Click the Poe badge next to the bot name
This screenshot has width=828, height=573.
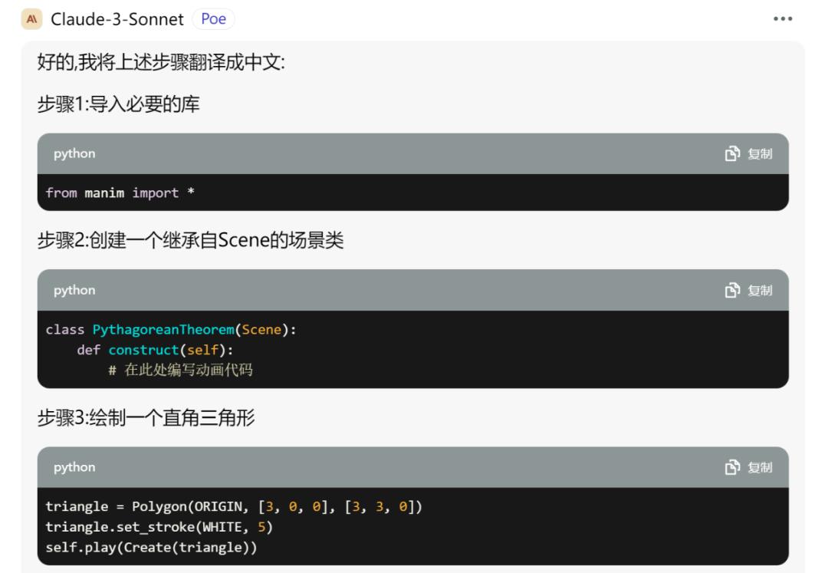point(213,19)
